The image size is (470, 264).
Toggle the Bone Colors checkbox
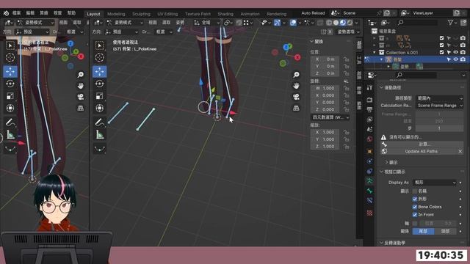point(415,207)
